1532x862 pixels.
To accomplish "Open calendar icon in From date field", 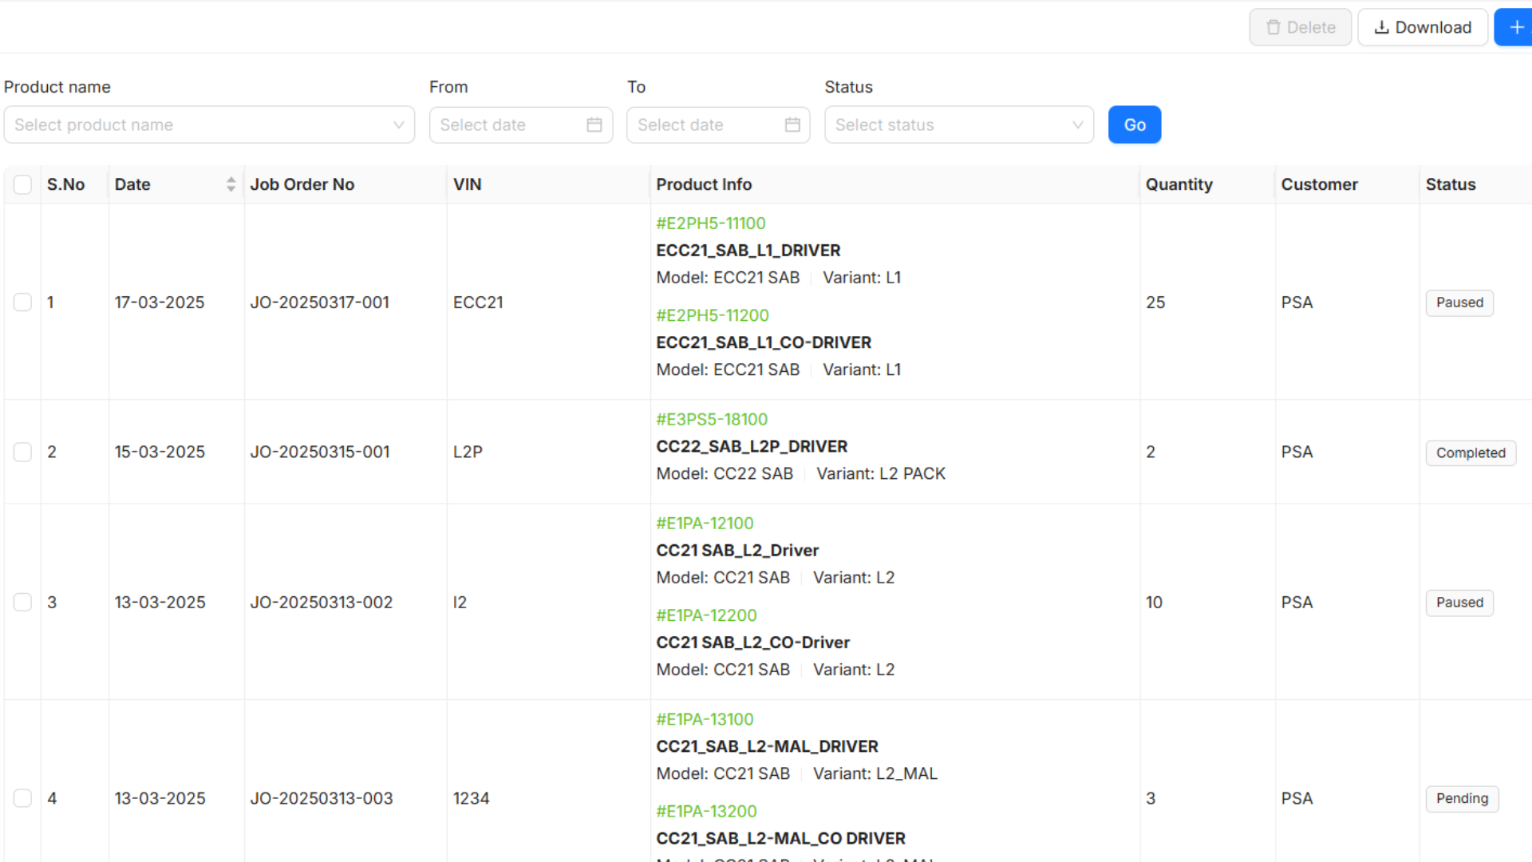I will 594,125.
